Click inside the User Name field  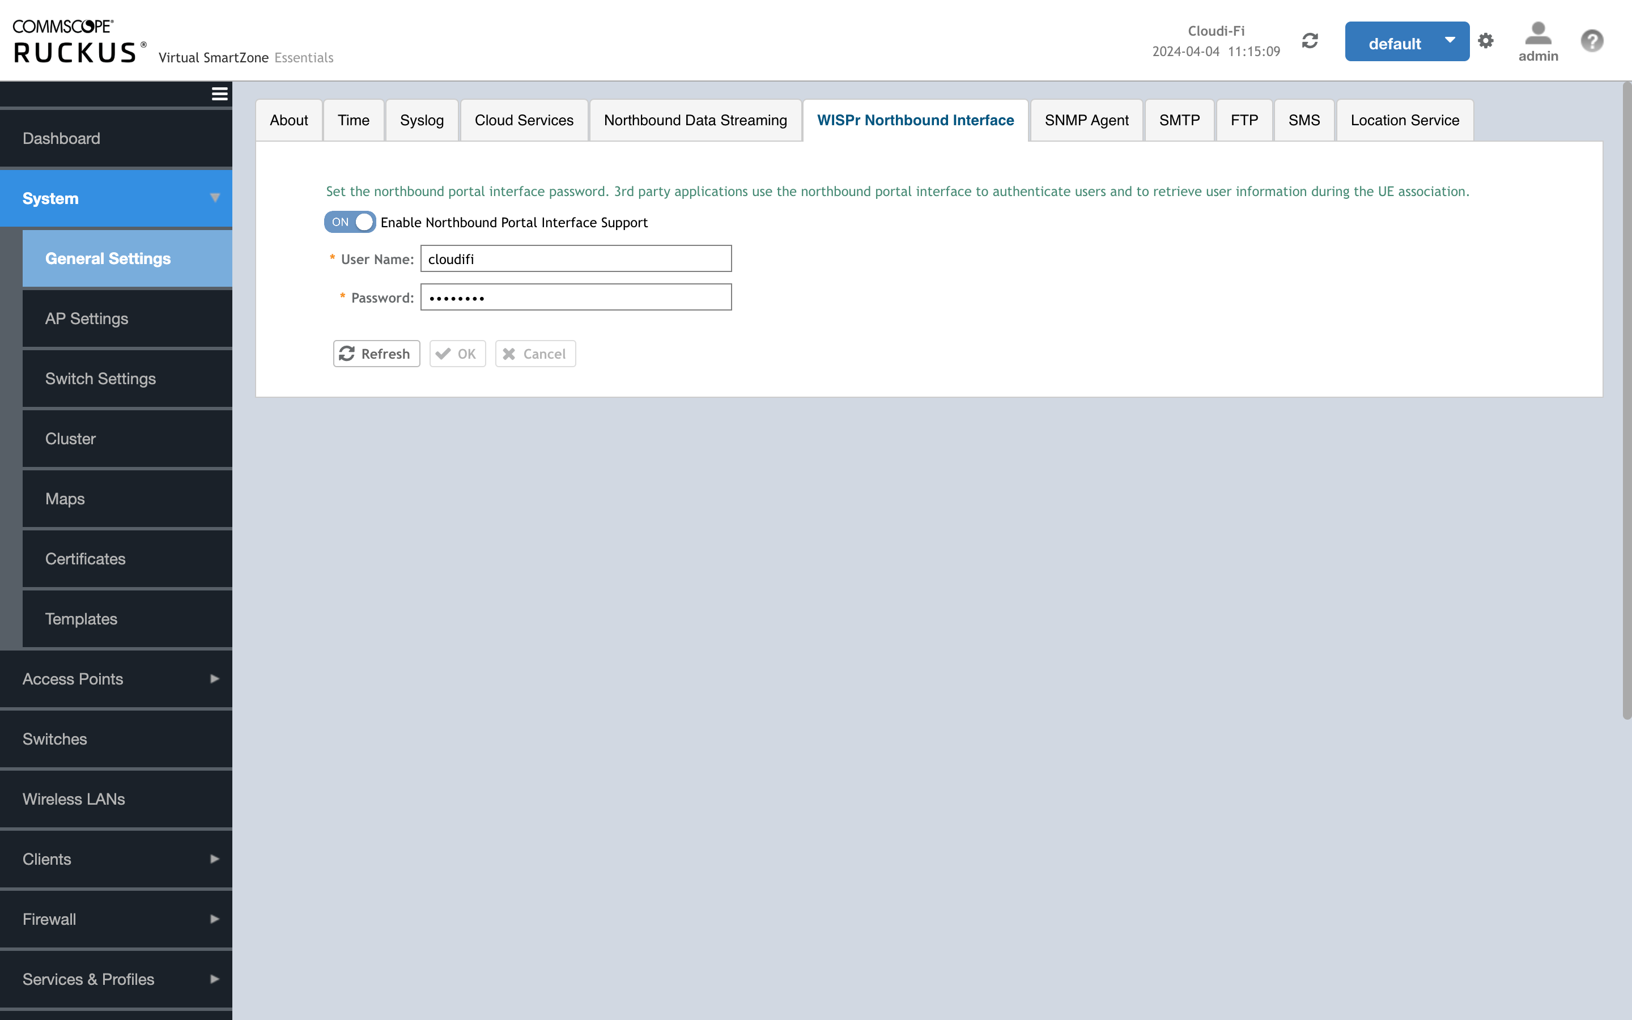click(x=575, y=258)
